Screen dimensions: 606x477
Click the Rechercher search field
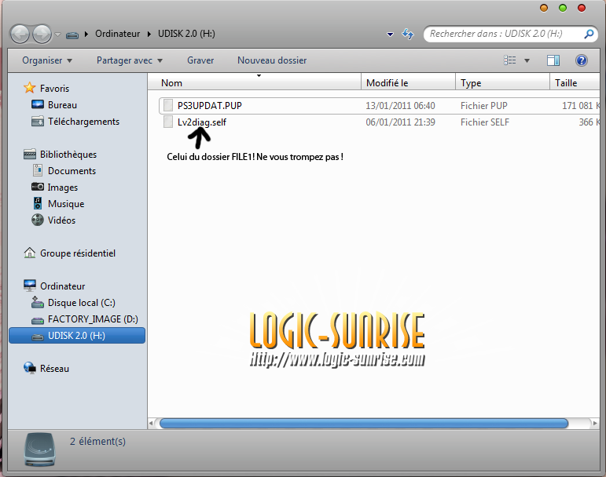(x=503, y=35)
